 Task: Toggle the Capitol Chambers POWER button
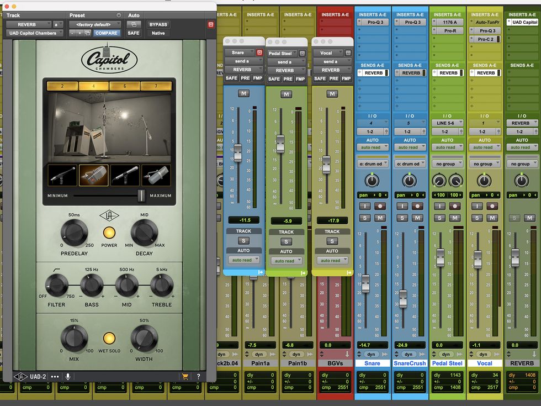tap(109, 233)
